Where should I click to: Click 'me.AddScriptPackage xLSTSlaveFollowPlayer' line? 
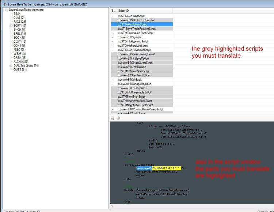click(x=163, y=194)
